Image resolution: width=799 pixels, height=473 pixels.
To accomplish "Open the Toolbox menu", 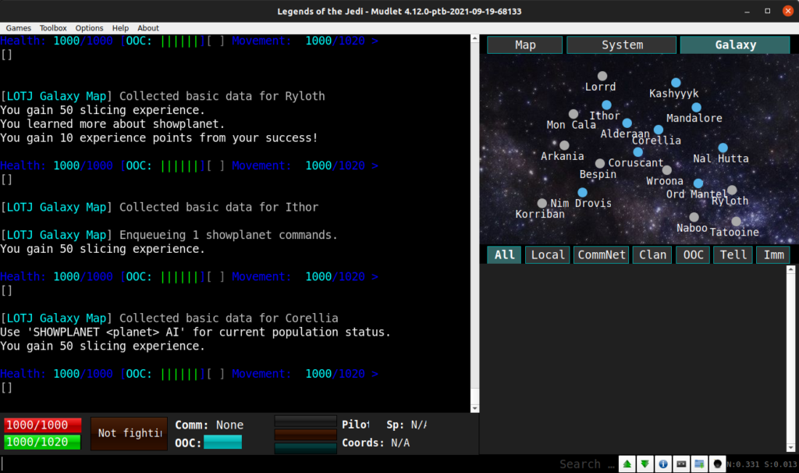I will [53, 28].
